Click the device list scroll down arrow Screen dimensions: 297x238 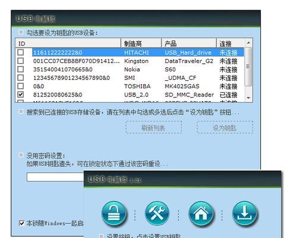click(248, 98)
